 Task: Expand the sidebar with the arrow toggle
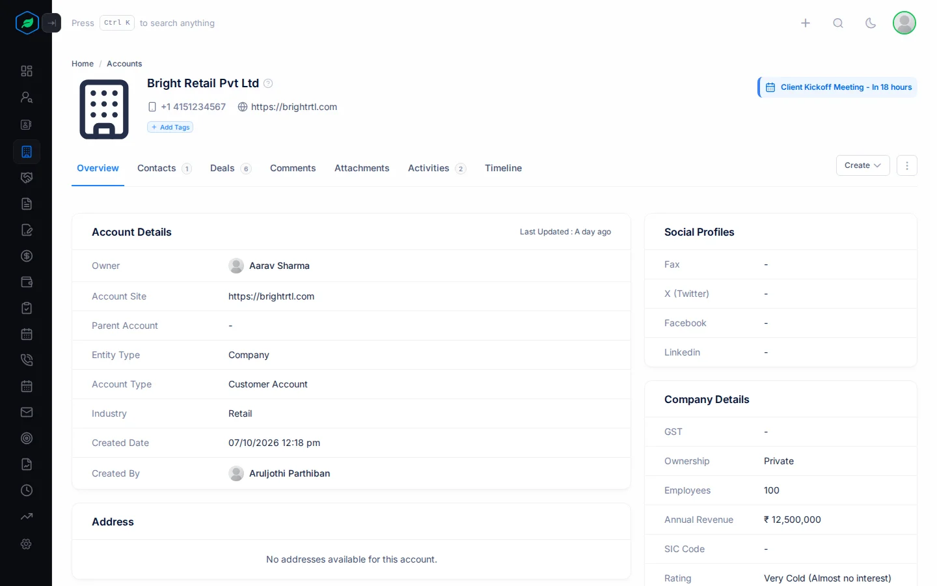point(51,23)
